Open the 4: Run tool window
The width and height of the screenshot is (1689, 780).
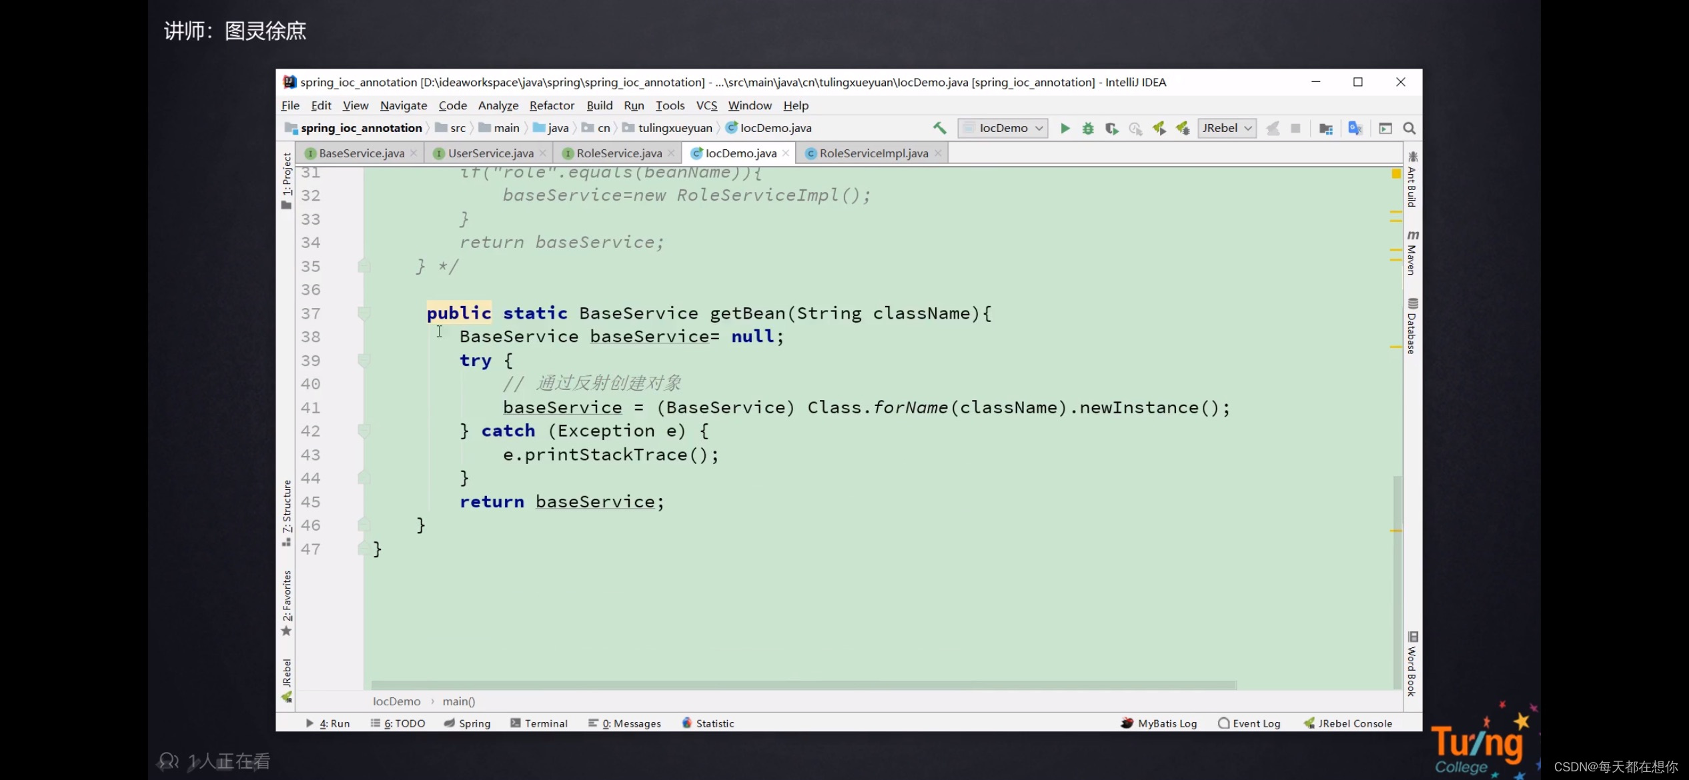click(328, 723)
